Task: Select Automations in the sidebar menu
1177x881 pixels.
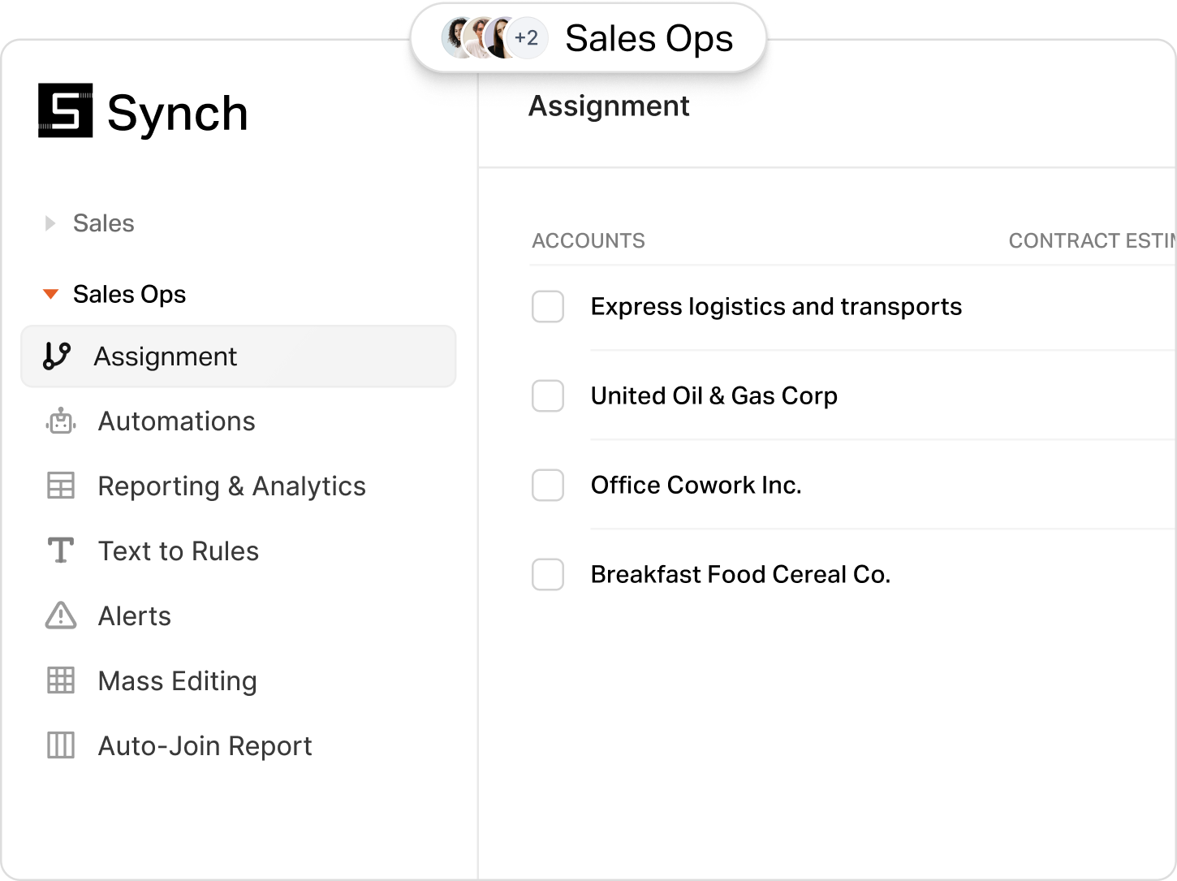Action: (176, 421)
